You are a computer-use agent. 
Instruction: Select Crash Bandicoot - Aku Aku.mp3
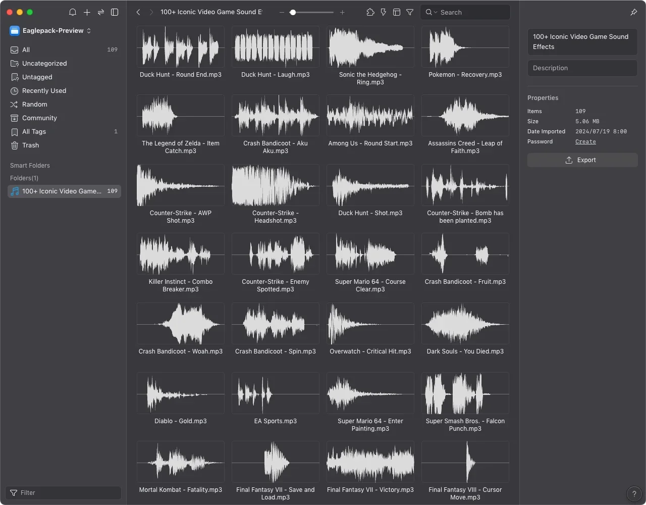(276, 116)
